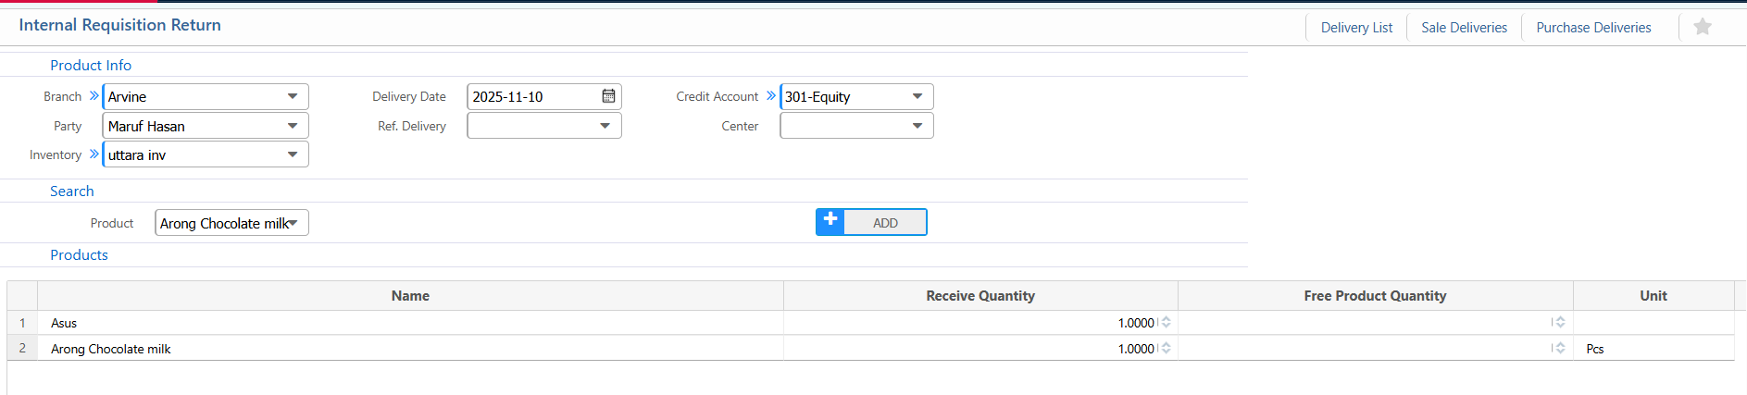Adjust Asus Free Product Quantity spinner
The height and width of the screenshot is (395, 1747).
(1560, 322)
